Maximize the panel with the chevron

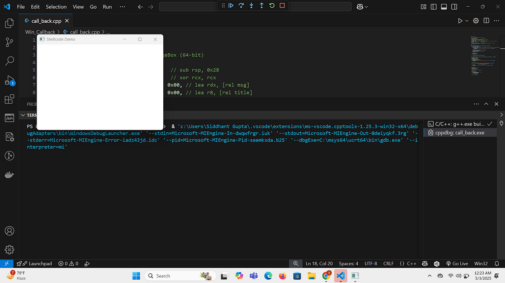click(x=486, y=104)
